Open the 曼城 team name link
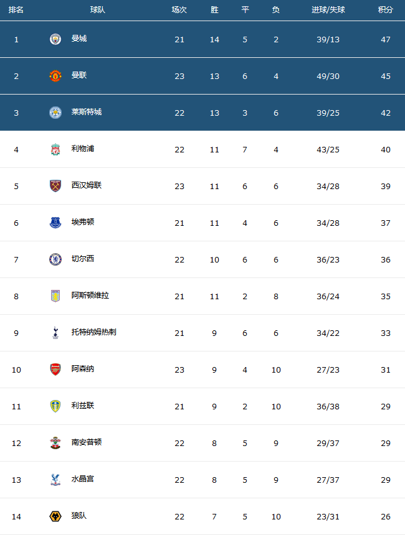Viewport: 405px width, 535px height. pos(79,39)
